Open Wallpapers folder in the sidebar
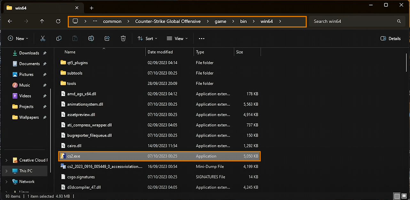 pos(29,117)
